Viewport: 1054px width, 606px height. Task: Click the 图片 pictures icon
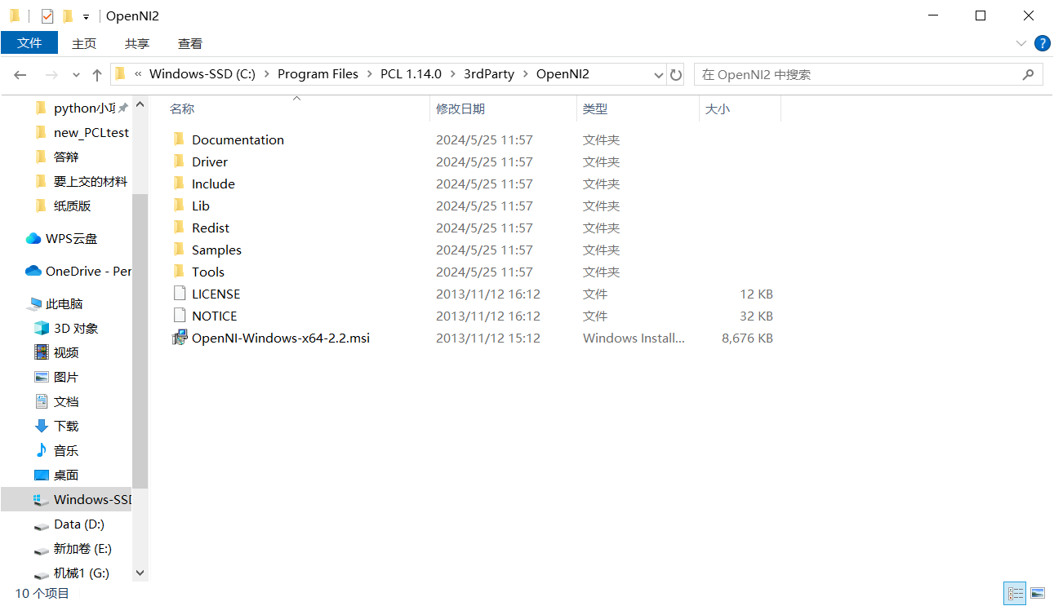coord(42,377)
